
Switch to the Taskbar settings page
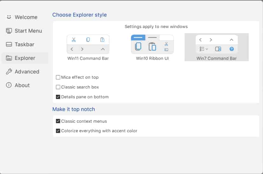tap(24, 45)
